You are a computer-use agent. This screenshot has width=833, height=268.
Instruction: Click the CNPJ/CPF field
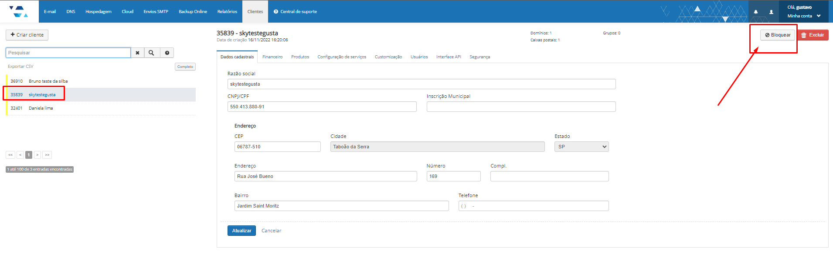tap(322, 107)
